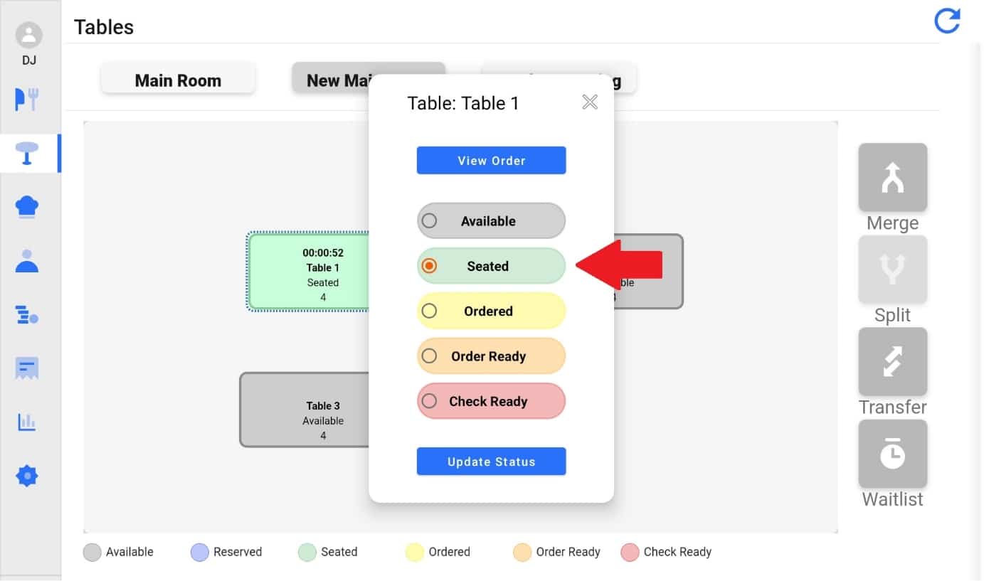This screenshot has width=984, height=581.
Task: Select the Order Ready radio option
Action: [x=491, y=356]
